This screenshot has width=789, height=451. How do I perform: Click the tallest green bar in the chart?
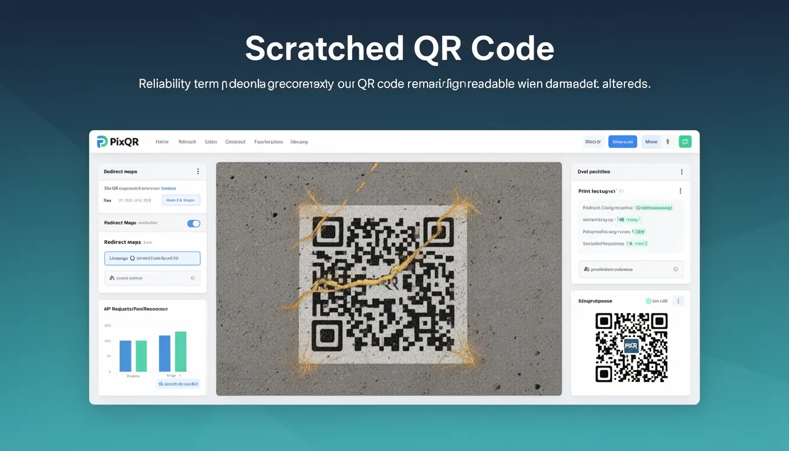181,352
